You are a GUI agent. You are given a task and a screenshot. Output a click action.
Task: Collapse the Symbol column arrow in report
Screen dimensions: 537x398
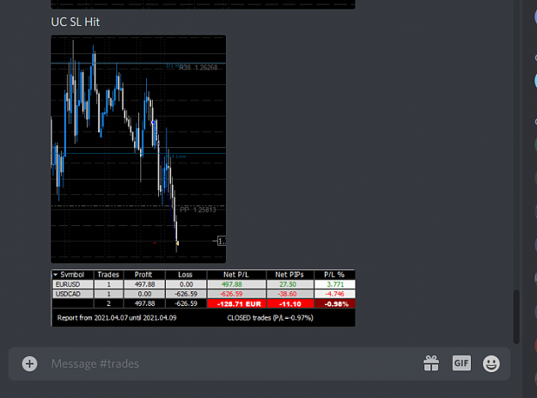pyautogui.click(x=56, y=275)
